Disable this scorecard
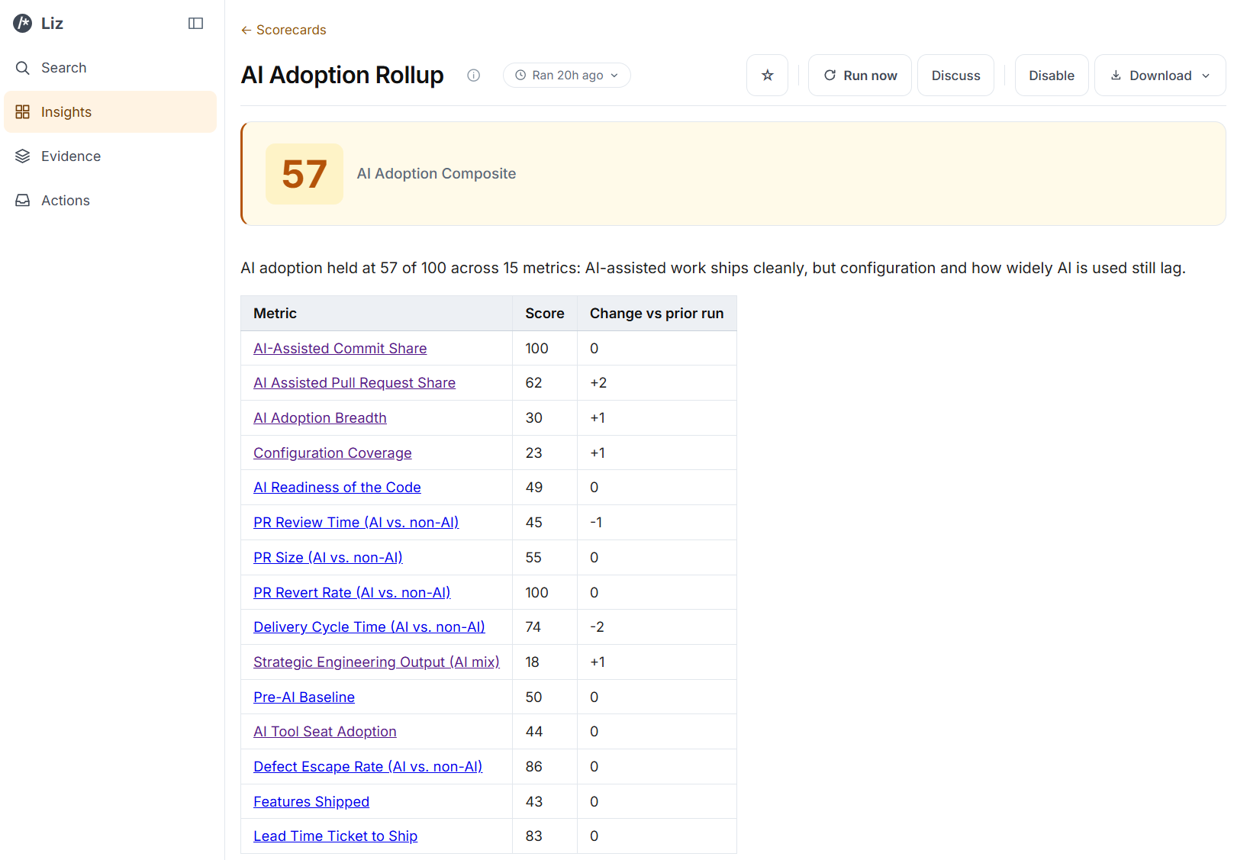Screen dimensions: 1234x860 (1052, 76)
